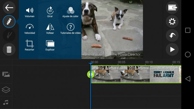Viewport: 194px width, 109px height.
Task: Open the settings gear
Action: click(172, 21)
